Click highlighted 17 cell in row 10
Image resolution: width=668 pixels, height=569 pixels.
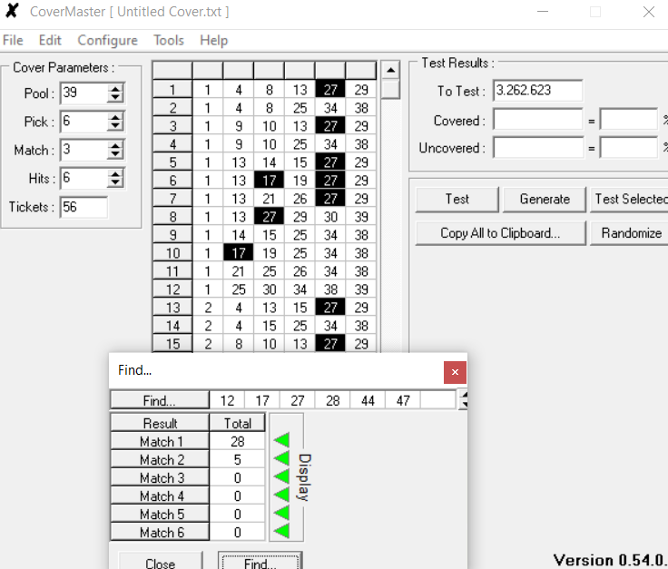239,253
